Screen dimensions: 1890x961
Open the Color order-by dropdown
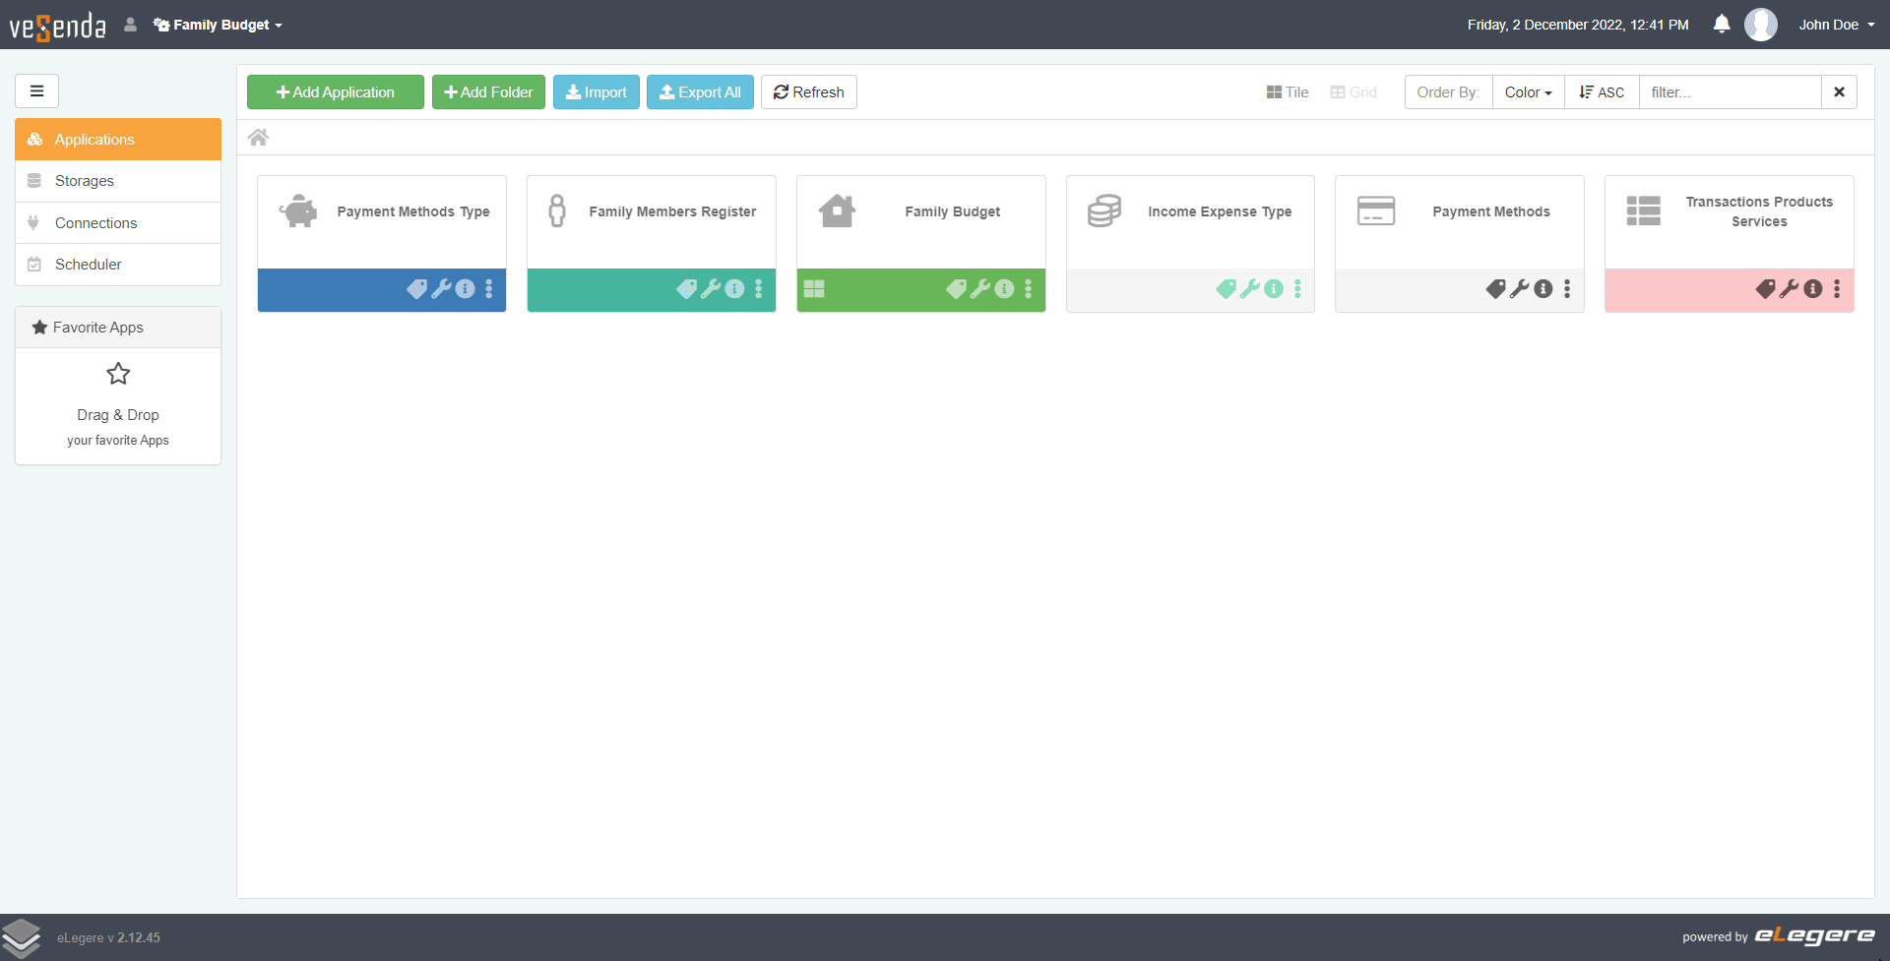pyautogui.click(x=1528, y=92)
